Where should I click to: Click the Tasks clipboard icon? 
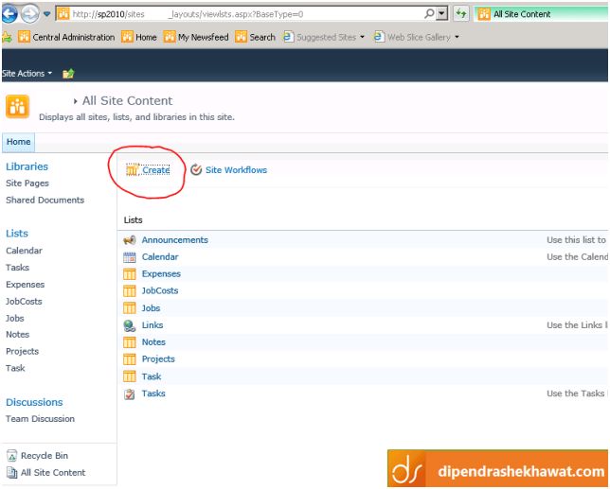(x=130, y=394)
